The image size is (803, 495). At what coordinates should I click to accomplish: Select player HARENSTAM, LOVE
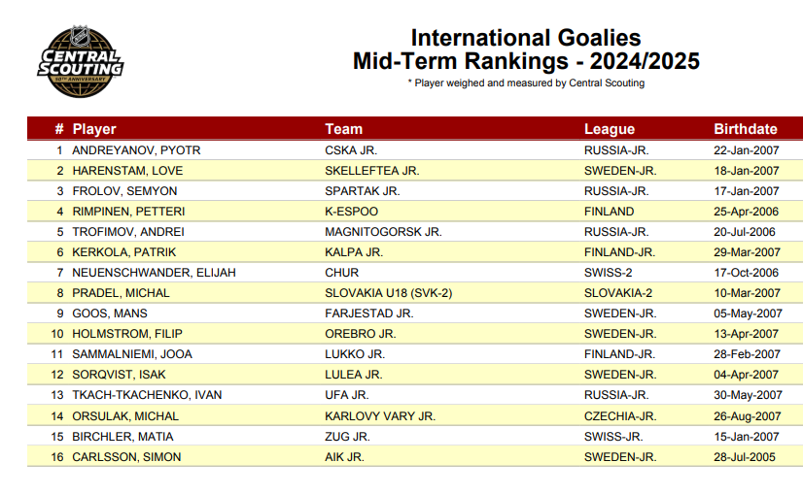click(127, 171)
